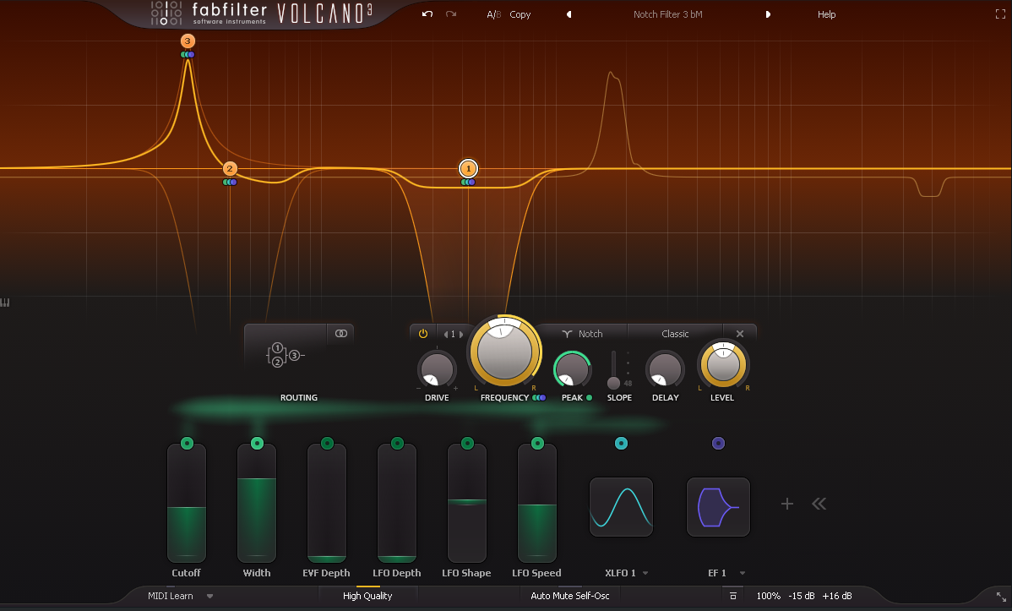Toggle filter 1 power button

click(423, 334)
